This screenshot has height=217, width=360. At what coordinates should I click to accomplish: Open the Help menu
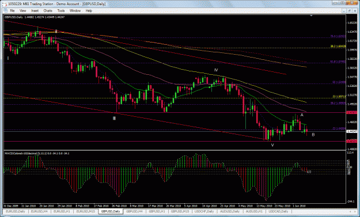pos(89,11)
